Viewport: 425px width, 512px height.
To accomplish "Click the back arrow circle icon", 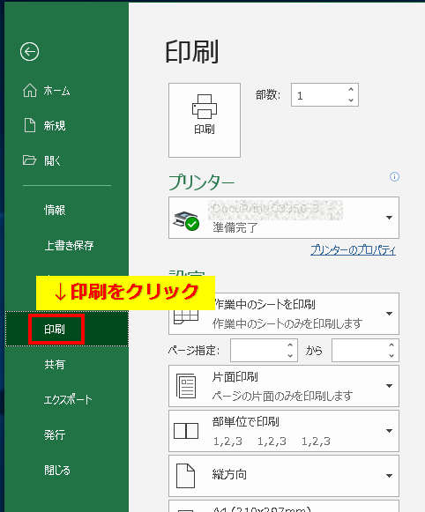I will pyautogui.click(x=29, y=52).
